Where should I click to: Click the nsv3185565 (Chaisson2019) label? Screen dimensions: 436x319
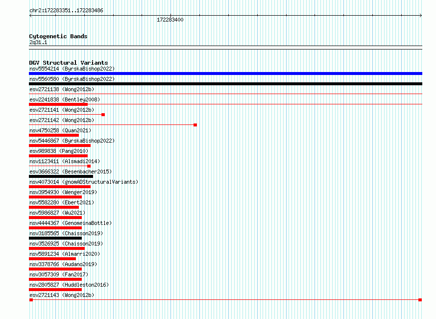(66, 233)
